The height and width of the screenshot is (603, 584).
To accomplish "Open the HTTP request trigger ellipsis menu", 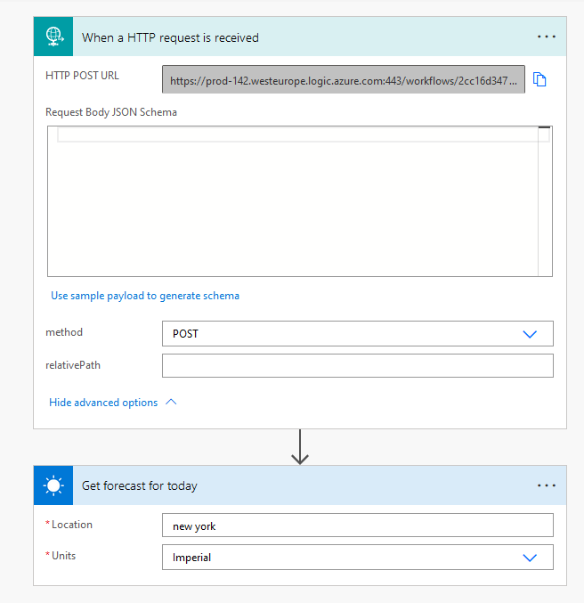I will click(547, 37).
